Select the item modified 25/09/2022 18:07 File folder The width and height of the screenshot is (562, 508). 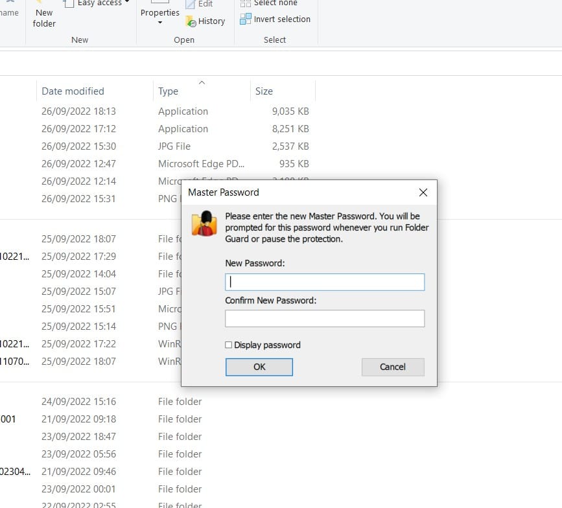pyautogui.click(x=90, y=239)
